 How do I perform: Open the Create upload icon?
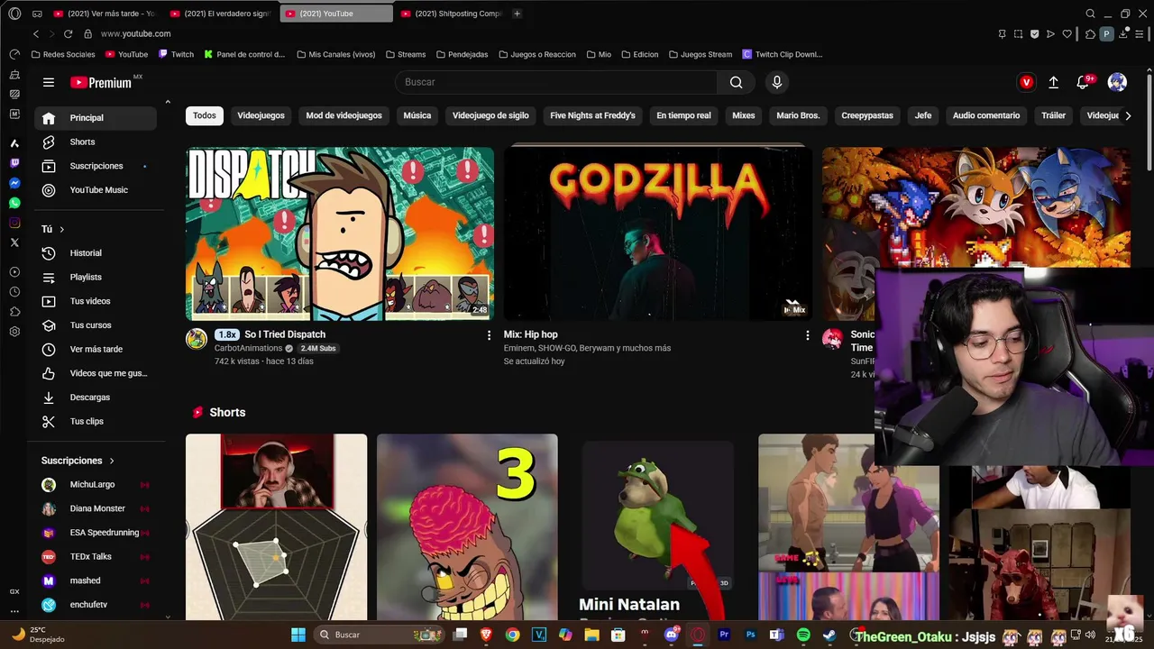[x=1053, y=82]
